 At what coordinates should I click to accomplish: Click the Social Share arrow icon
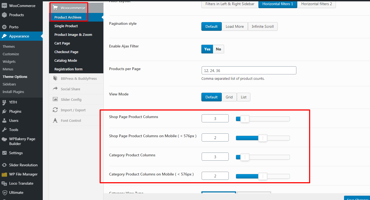[x=55, y=89]
